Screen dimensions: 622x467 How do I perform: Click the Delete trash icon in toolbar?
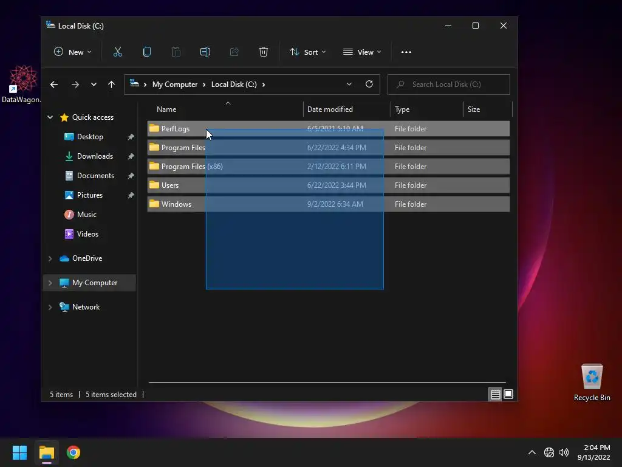pyautogui.click(x=264, y=52)
